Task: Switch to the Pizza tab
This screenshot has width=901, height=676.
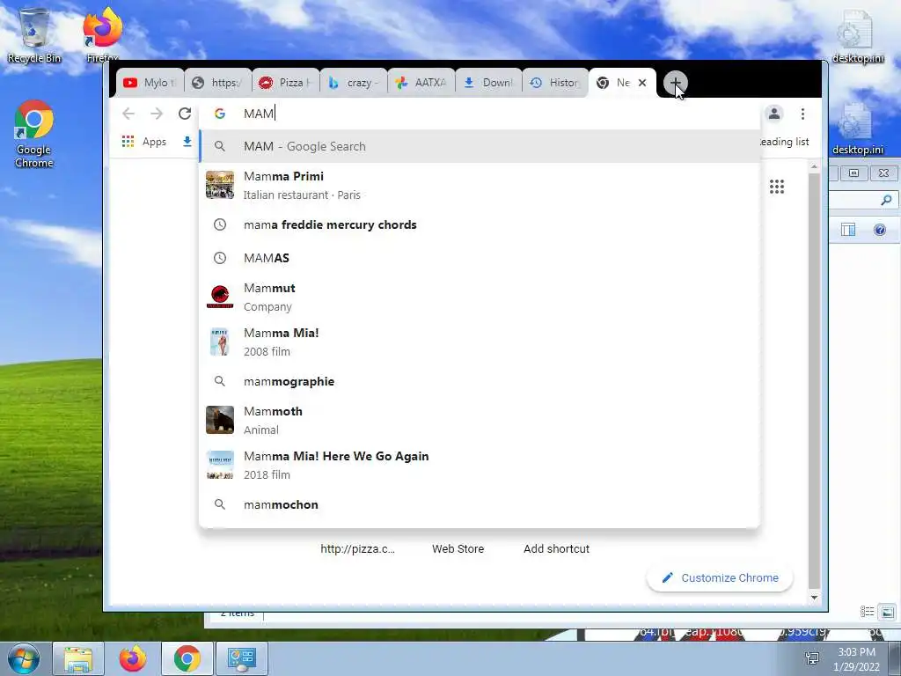Action: coord(286,83)
